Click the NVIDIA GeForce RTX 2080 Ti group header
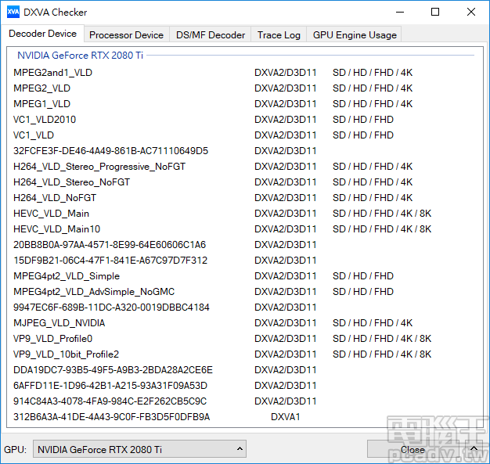Viewport: 490px width, 464px height. click(x=80, y=56)
